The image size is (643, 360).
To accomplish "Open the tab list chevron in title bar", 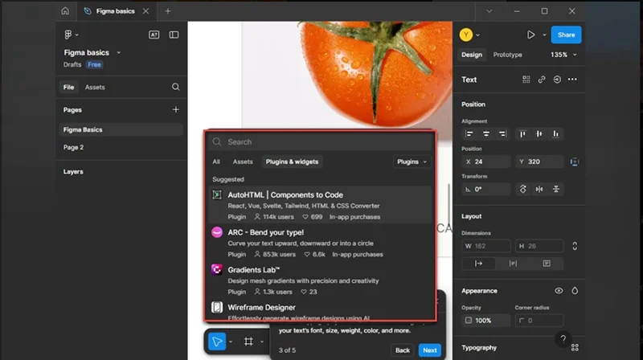I will tap(489, 11).
